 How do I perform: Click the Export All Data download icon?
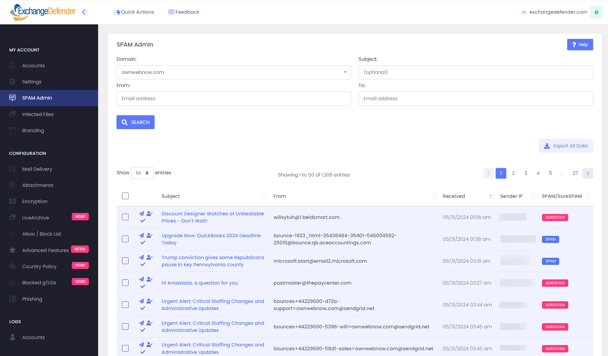tap(547, 146)
